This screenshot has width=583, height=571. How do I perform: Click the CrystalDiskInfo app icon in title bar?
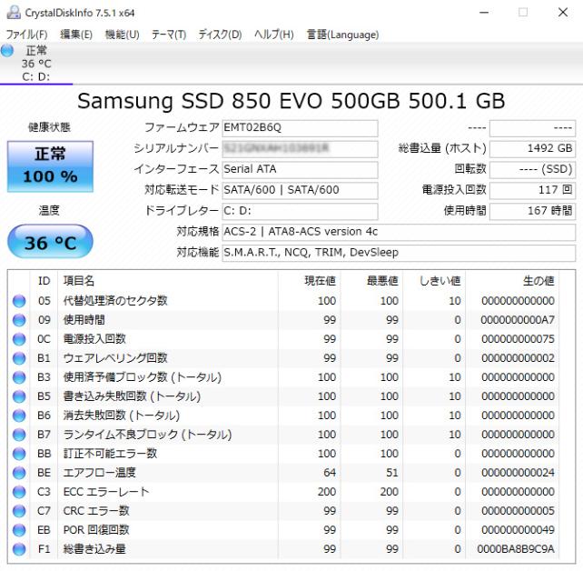14,13
